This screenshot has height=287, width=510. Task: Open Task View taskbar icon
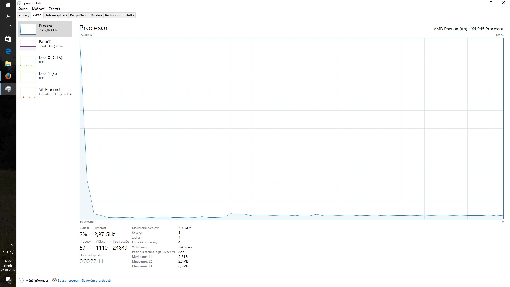pyautogui.click(x=8, y=27)
